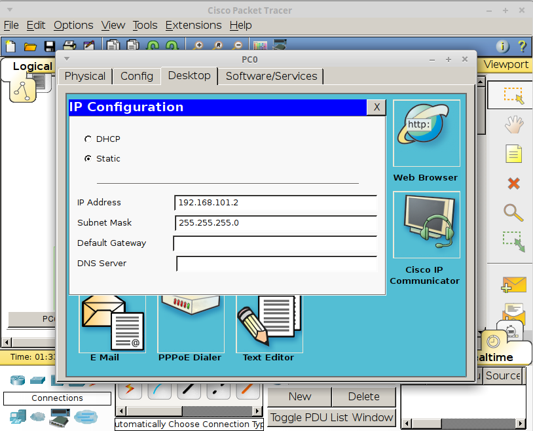Choose the orange fiber cable

click(248, 390)
